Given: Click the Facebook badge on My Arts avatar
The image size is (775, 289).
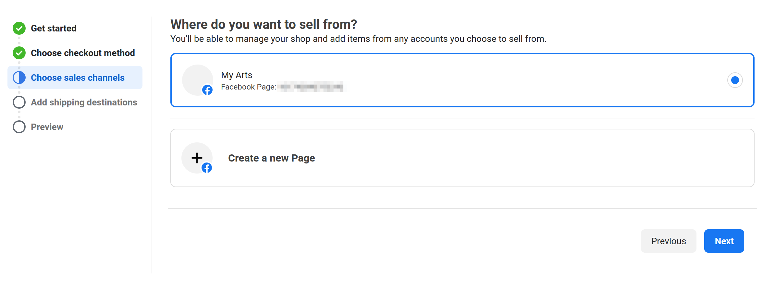Looking at the screenshot, I should [x=207, y=90].
